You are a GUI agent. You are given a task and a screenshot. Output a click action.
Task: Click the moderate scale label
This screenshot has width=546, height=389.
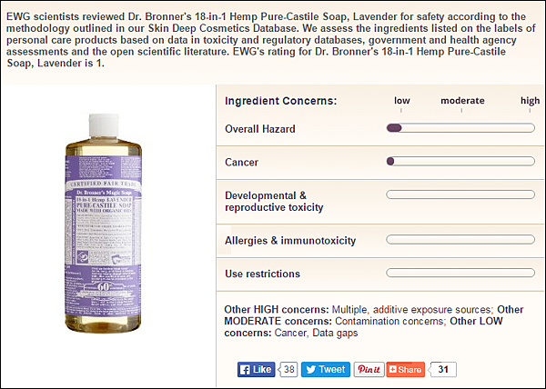(x=462, y=101)
